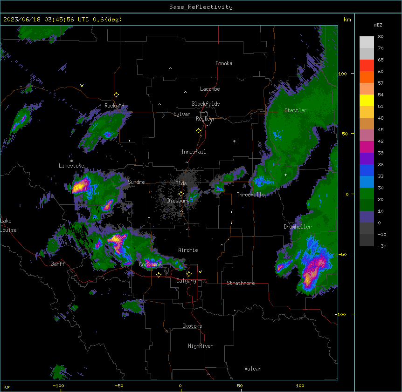Click the intense storm cell near Limestone
Viewport: 402px width, 392px height.
click(81, 185)
